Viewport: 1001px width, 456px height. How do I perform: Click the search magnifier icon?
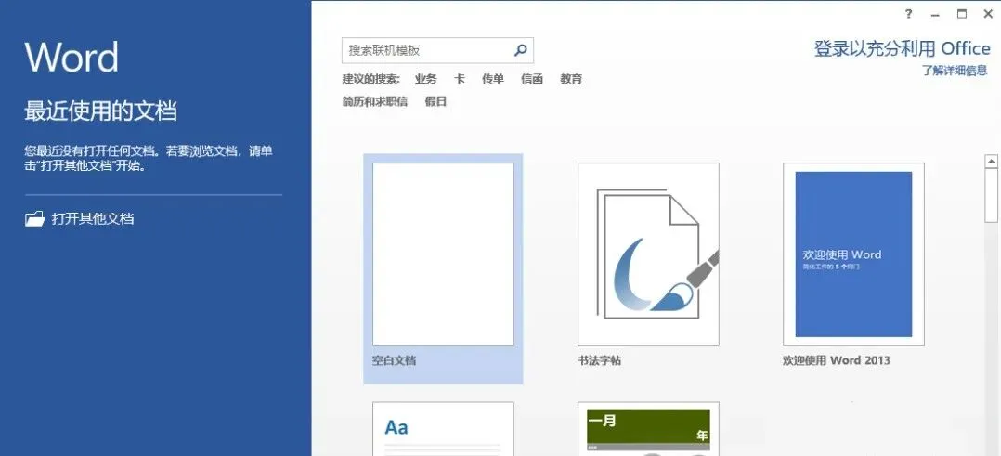[x=521, y=50]
